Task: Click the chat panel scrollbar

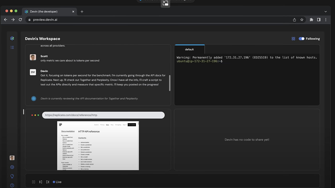Action: tap(170, 83)
